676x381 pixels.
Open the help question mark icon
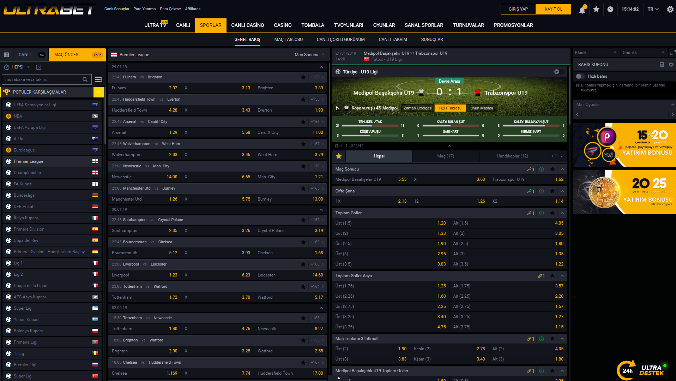(610, 10)
